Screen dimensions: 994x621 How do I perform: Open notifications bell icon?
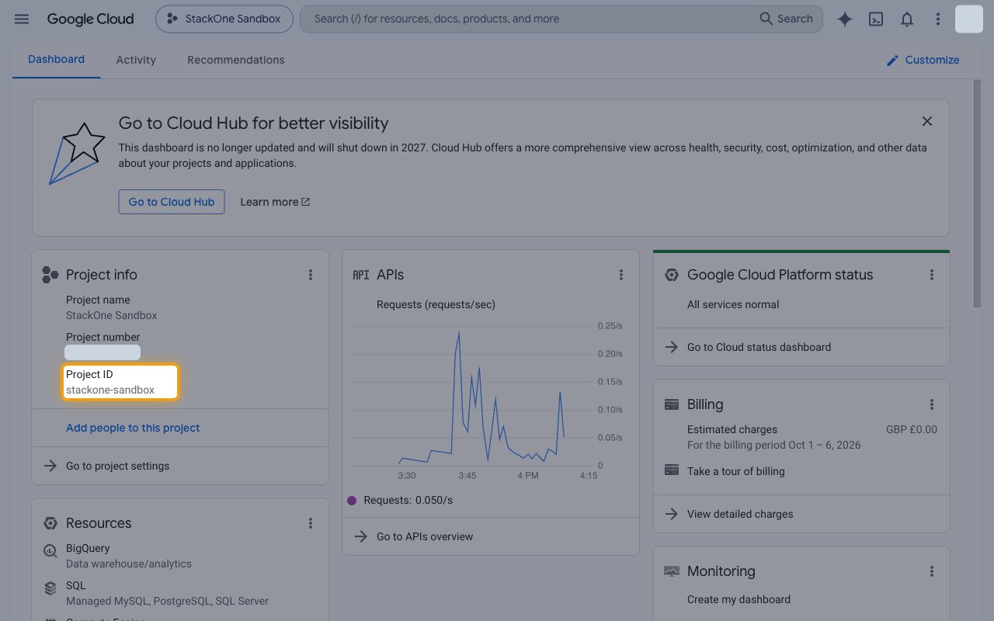(x=907, y=19)
